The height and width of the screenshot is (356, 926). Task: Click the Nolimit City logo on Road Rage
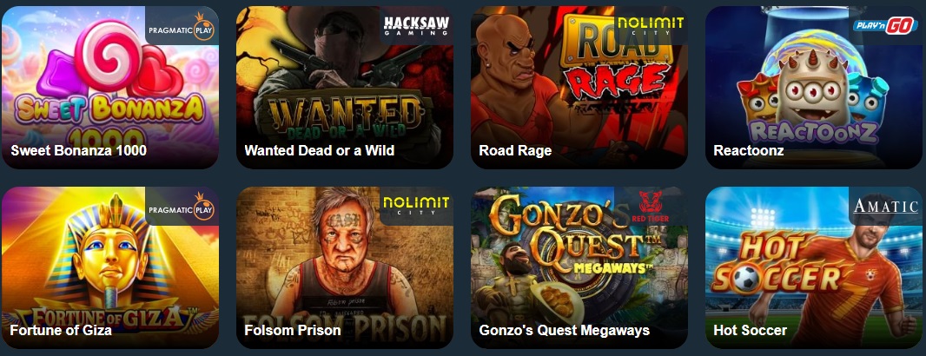[651, 25]
